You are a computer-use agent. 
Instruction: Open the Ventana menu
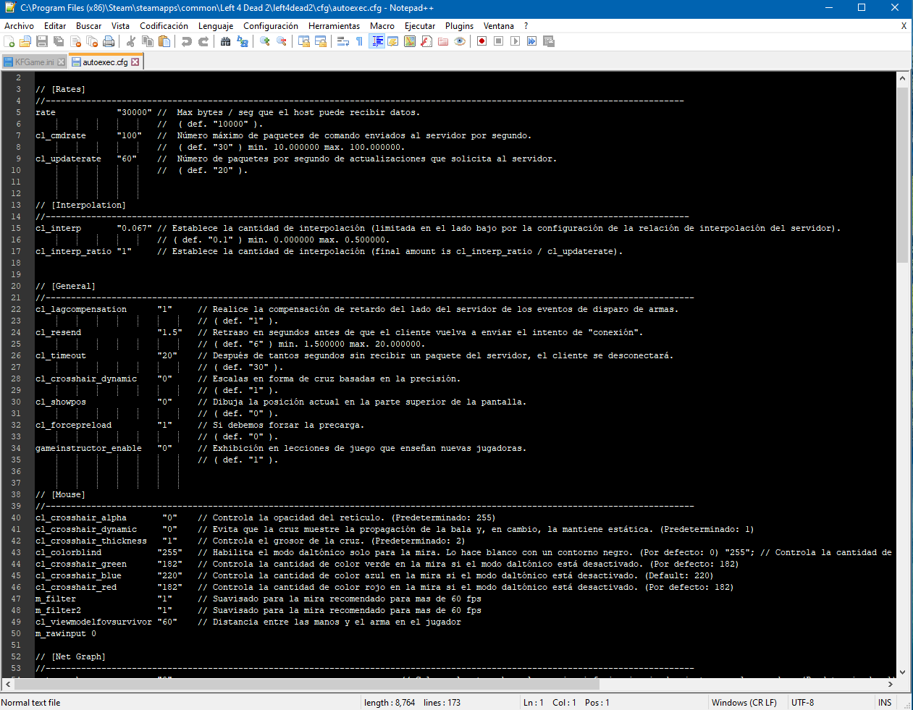tap(499, 25)
